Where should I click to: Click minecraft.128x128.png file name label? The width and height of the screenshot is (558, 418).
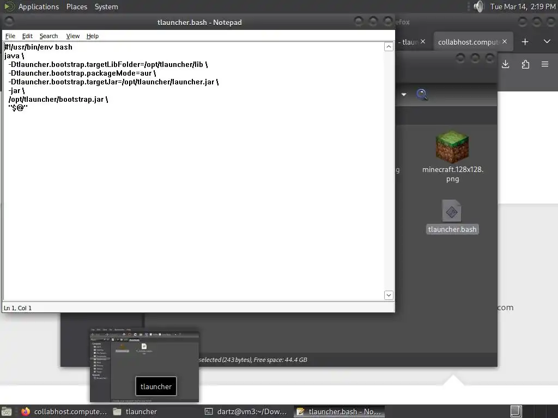coord(453,174)
